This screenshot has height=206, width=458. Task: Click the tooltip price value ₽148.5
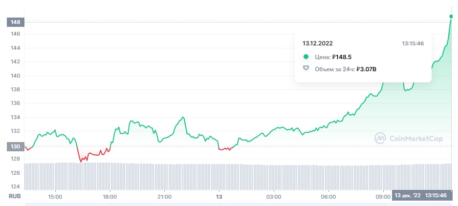342,57
